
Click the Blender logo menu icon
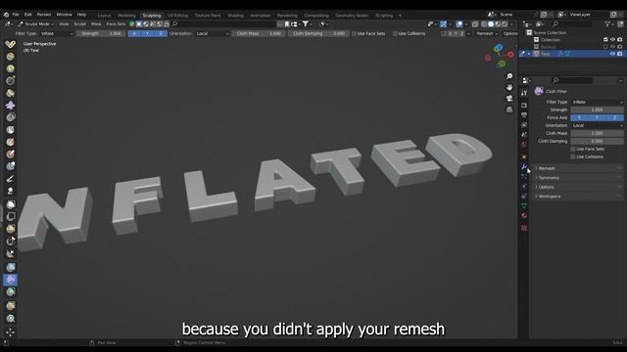[x=6, y=15]
